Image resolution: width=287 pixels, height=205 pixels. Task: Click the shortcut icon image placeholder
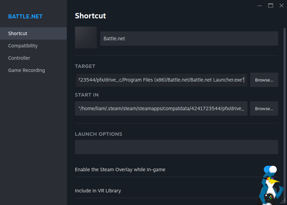point(86,38)
